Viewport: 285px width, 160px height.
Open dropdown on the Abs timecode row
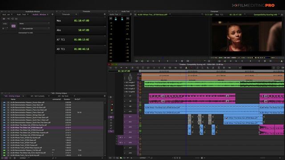(x=105, y=27)
